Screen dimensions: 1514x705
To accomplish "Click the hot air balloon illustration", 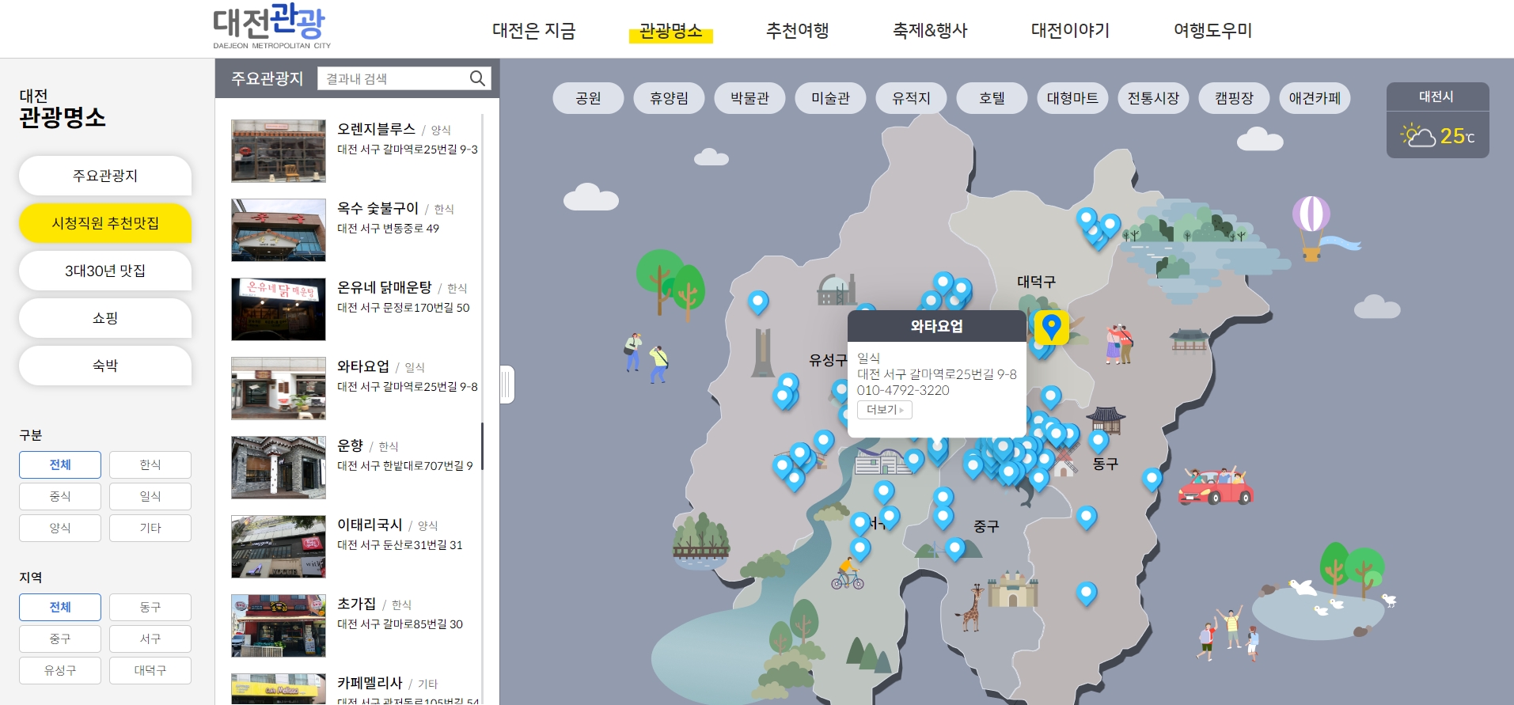I will (1311, 227).
